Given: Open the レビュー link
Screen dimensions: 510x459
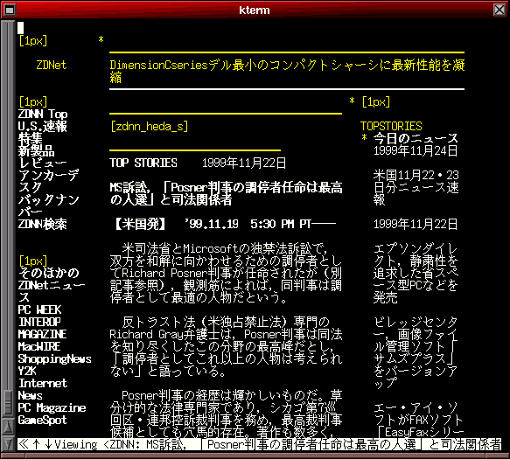Looking at the screenshot, I should [x=43, y=163].
